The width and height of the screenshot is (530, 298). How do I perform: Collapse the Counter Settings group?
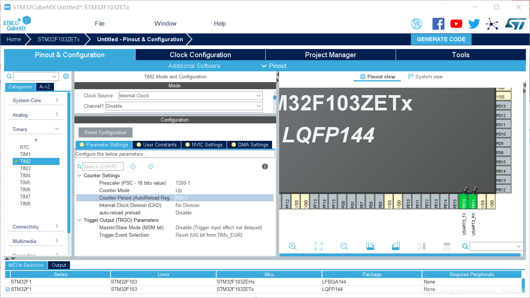79,175
